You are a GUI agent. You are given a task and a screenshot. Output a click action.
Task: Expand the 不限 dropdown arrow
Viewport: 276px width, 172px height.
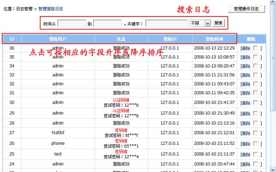click(208, 23)
